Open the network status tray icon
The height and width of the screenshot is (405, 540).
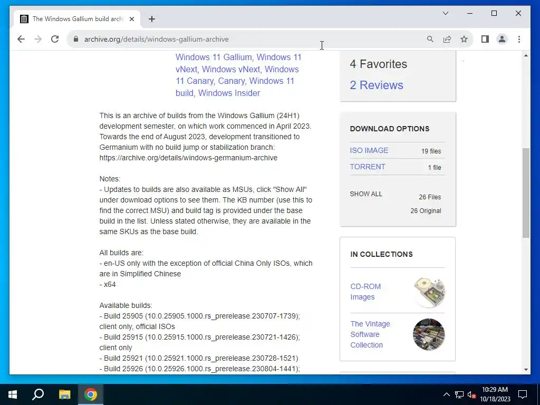tap(459, 394)
